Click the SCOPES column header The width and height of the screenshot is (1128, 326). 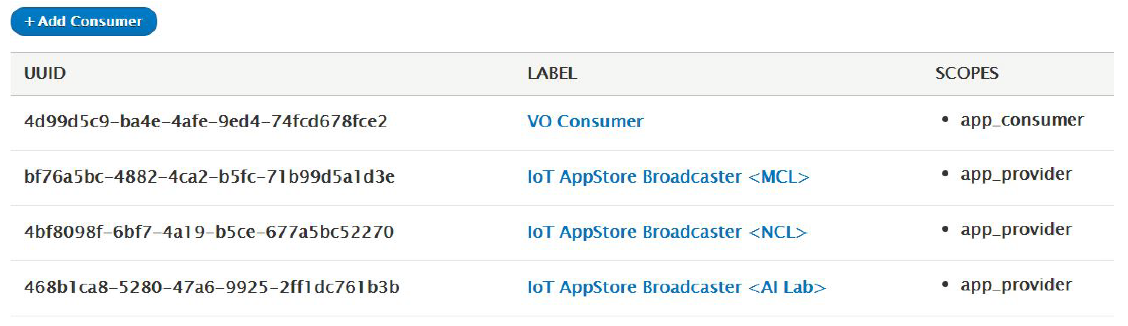[x=967, y=73]
